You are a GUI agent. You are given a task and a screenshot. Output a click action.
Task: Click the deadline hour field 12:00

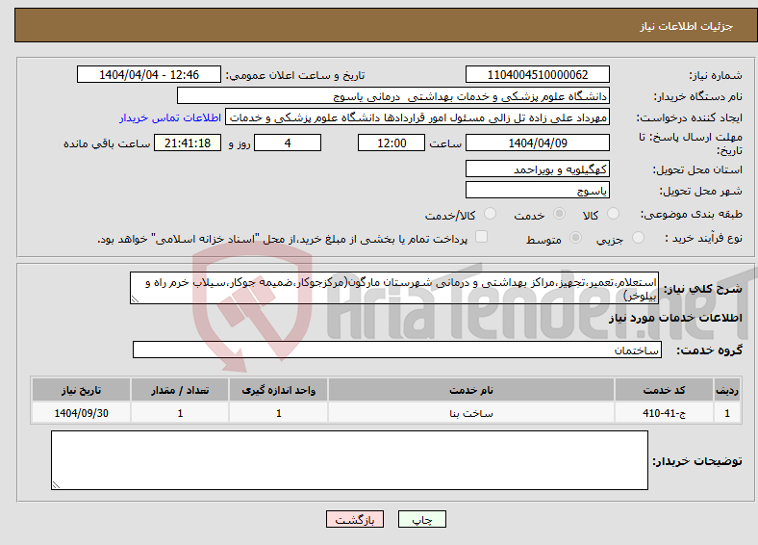(x=392, y=143)
